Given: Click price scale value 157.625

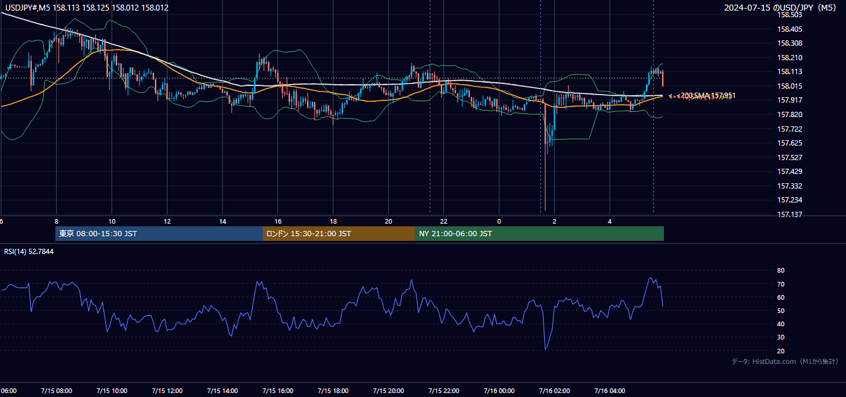Looking at the screenshot, I should point(790,143).
